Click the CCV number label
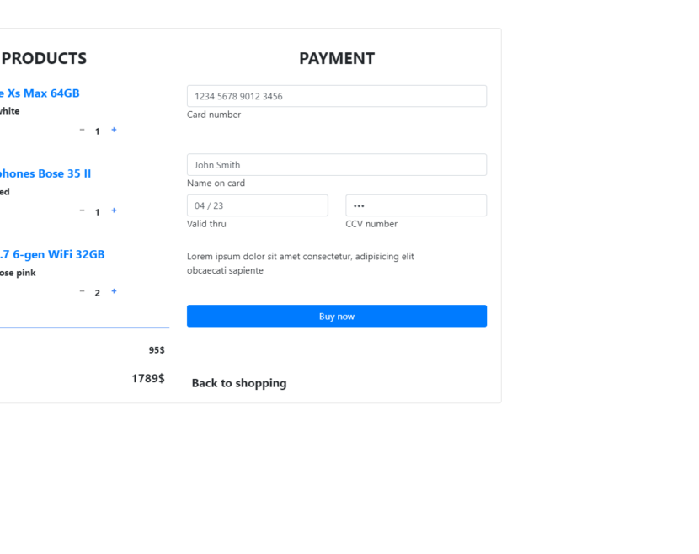Image resolution: width=699 pixels, height=554 pixels. point(371,224)
